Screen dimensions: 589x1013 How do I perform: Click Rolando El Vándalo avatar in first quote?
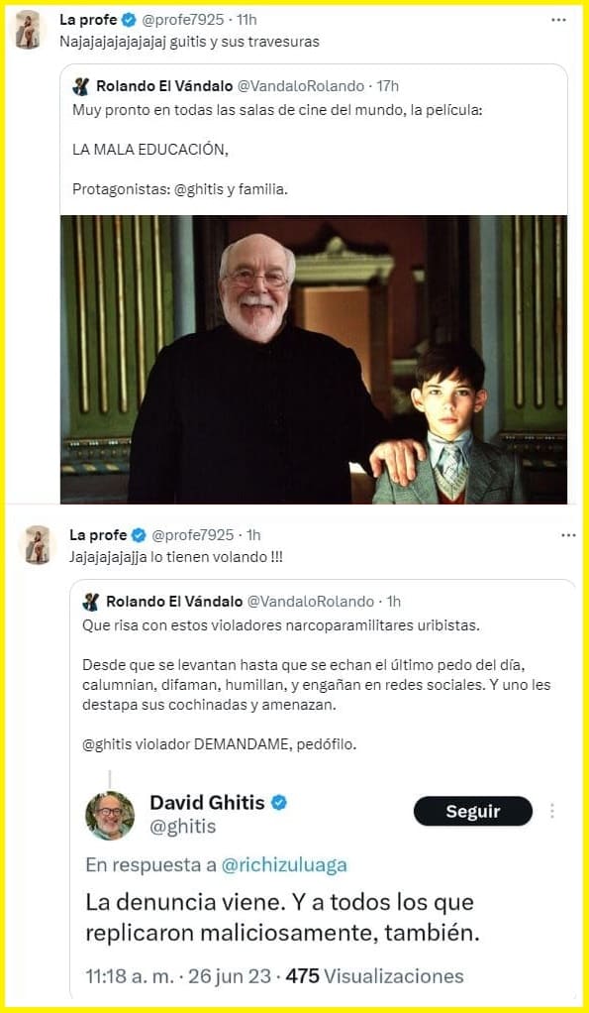click(80, 86)
